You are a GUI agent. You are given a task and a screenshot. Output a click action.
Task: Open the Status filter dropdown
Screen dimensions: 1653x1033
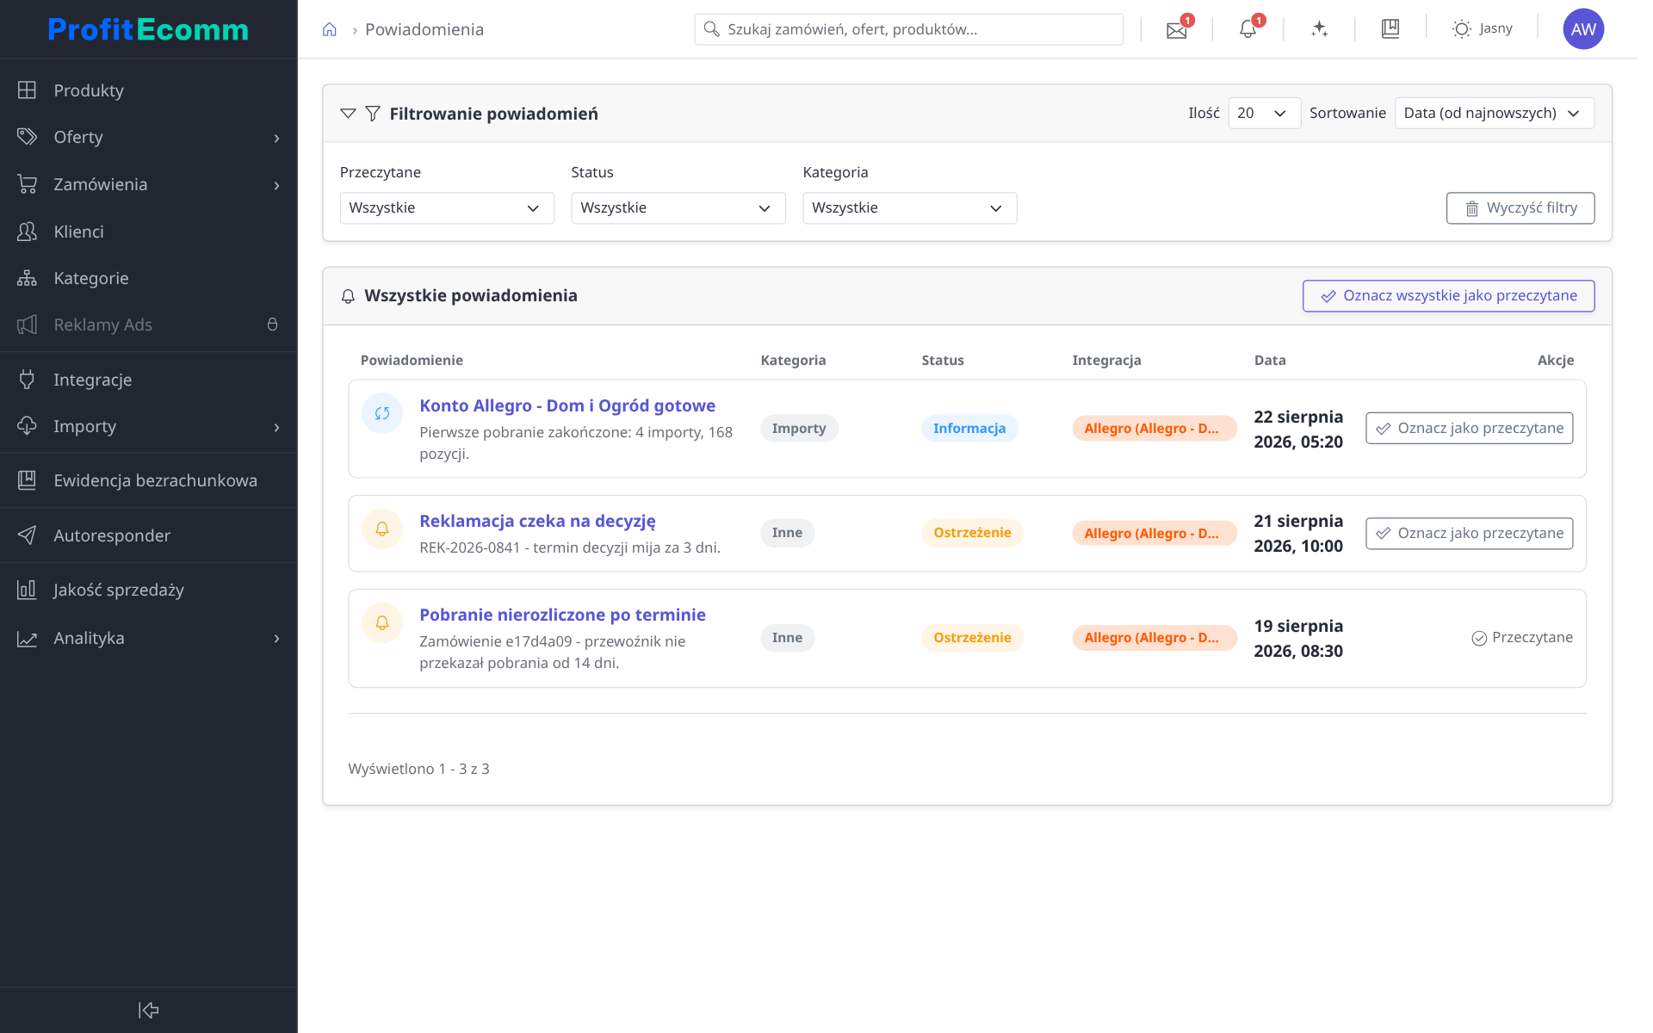(x=678, y=208)
